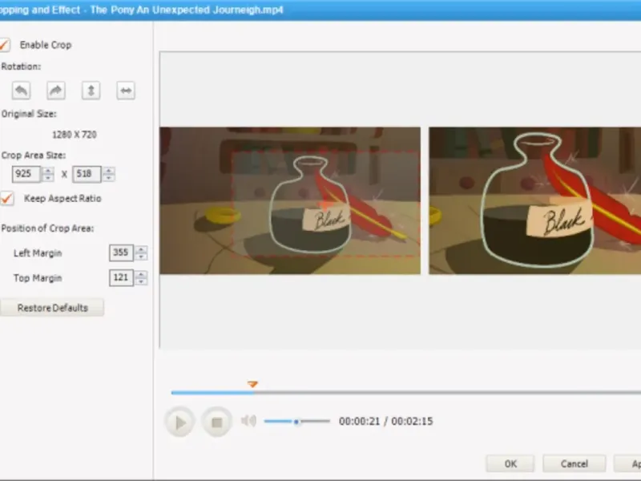
Task: Click the original video preview with crop box
Action: click(290, 200)
